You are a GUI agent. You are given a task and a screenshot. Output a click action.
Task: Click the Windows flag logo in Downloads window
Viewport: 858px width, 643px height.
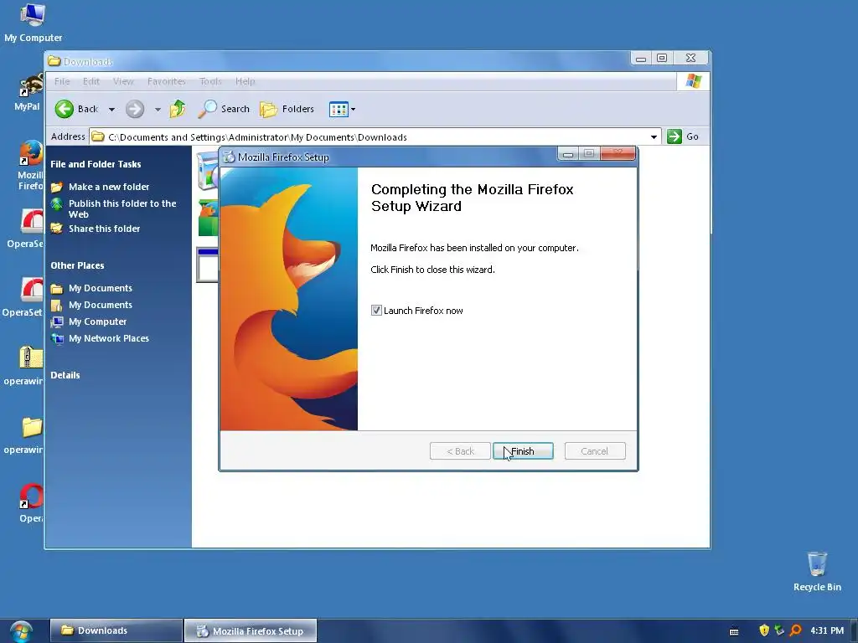693,81
